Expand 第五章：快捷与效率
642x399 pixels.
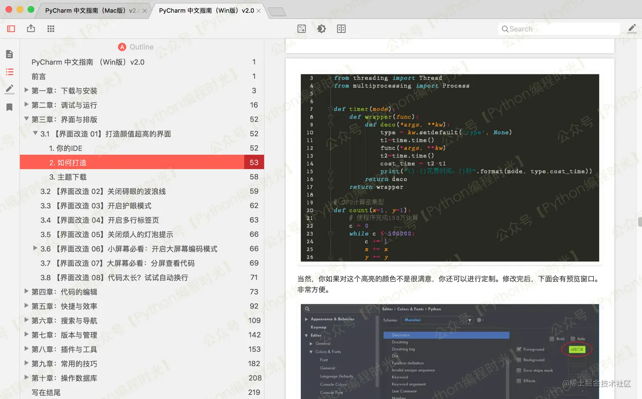[x=26, y=306]
